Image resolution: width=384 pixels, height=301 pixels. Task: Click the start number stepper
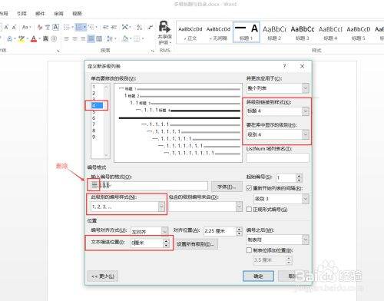[x=299, y=177]
